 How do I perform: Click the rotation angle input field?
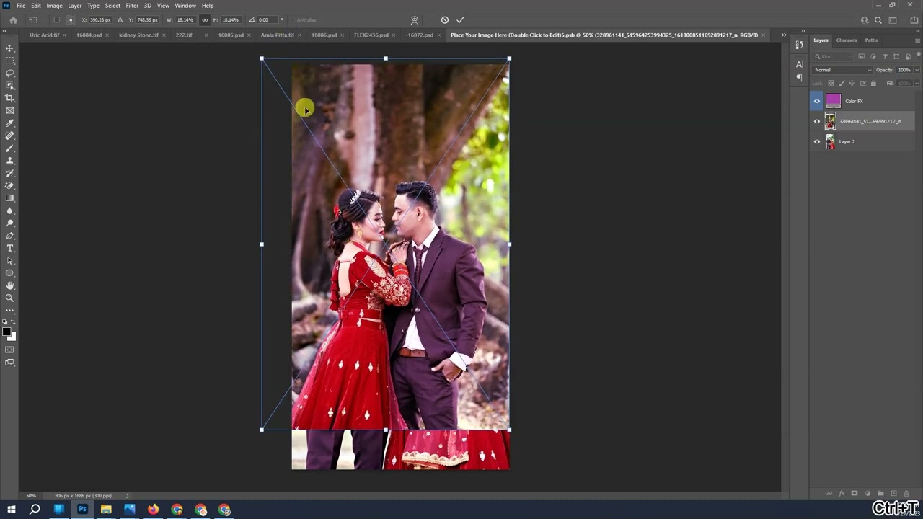pyautogui.click(x=267, y=20)
